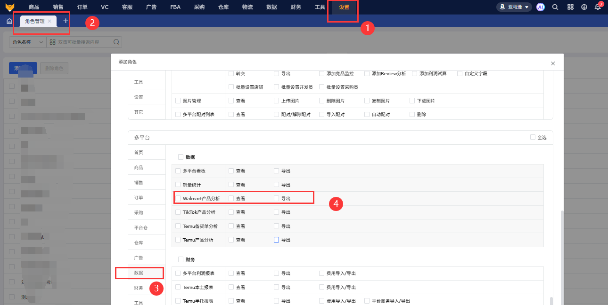Image resolution: width=608 pixels, height=305 pixels.
Task: Open the 设置 menu in top navigation
Action: (x=344, y=7)
